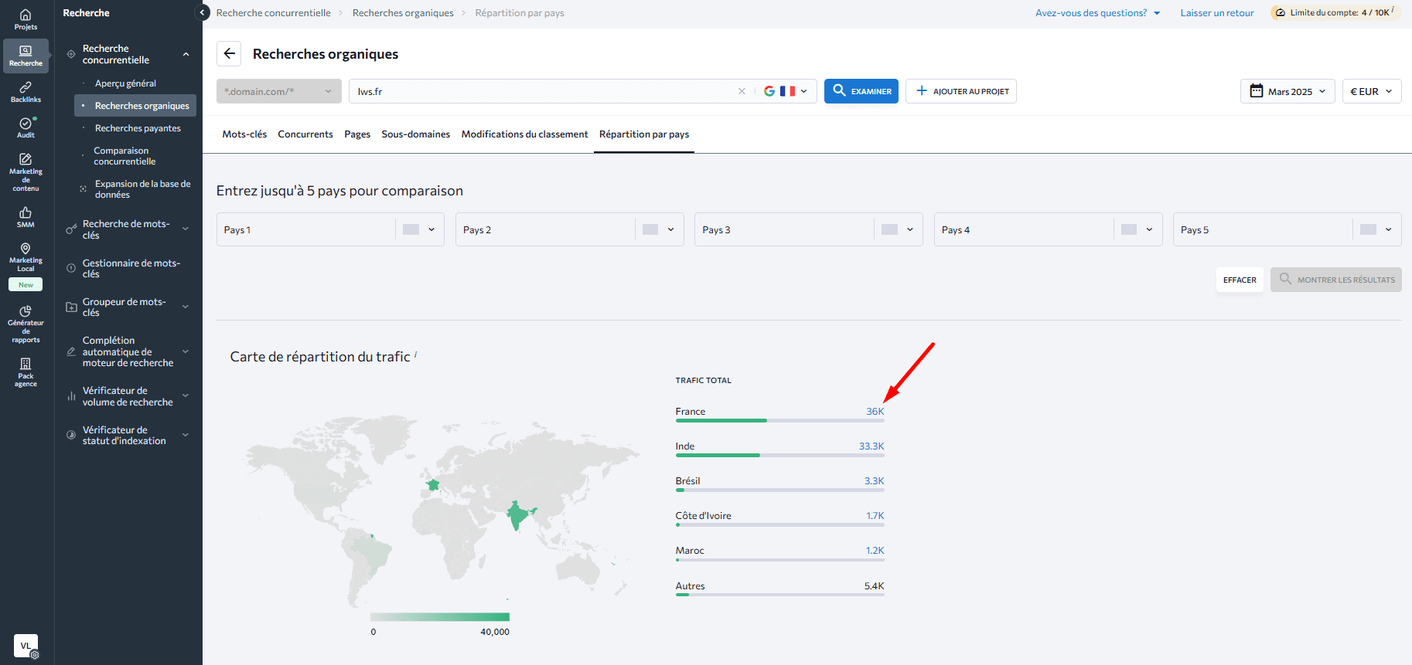Click the calendar icon next to Mars 2025
The width and height of the screenshot is (1412, 665).
[1257, 90]
